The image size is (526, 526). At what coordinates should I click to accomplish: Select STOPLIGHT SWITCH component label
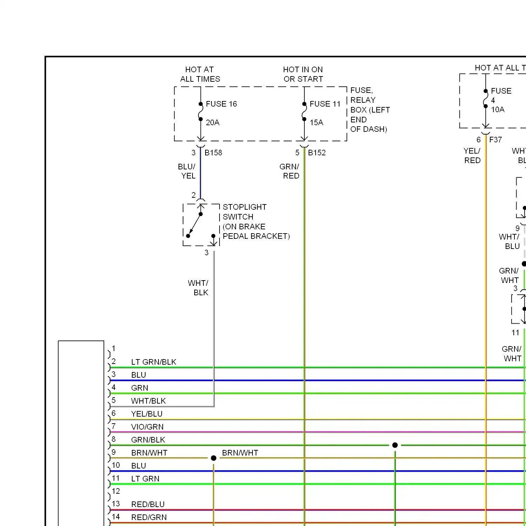click(x=256, y=222)
